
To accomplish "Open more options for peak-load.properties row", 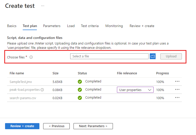I will point(177,89).
